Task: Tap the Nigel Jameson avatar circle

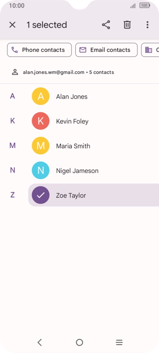Action: pyautogui.click(x=41, y=170)
